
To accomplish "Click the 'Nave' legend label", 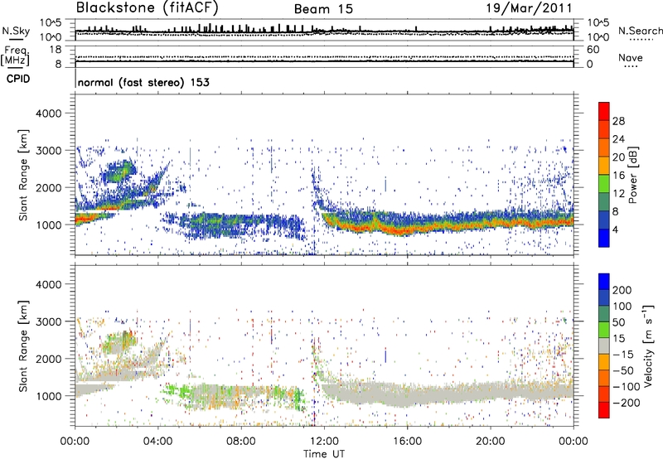I will click(x=631, y=57).
